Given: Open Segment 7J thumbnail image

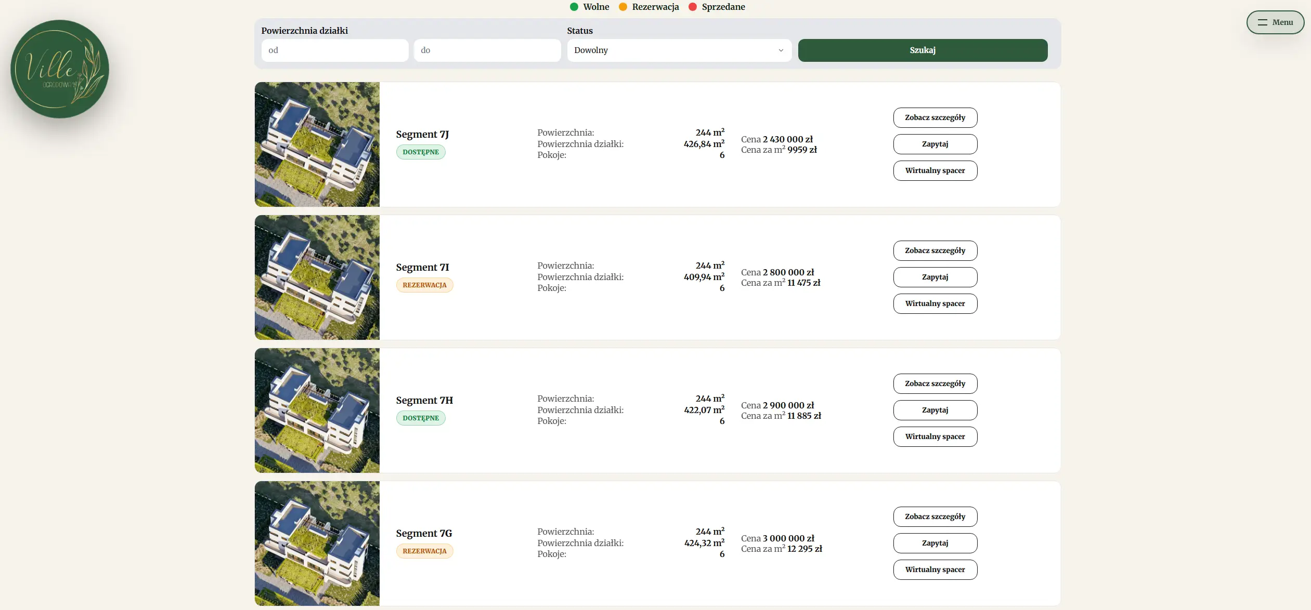Looking at the screenshot, I should click(317, 144).
